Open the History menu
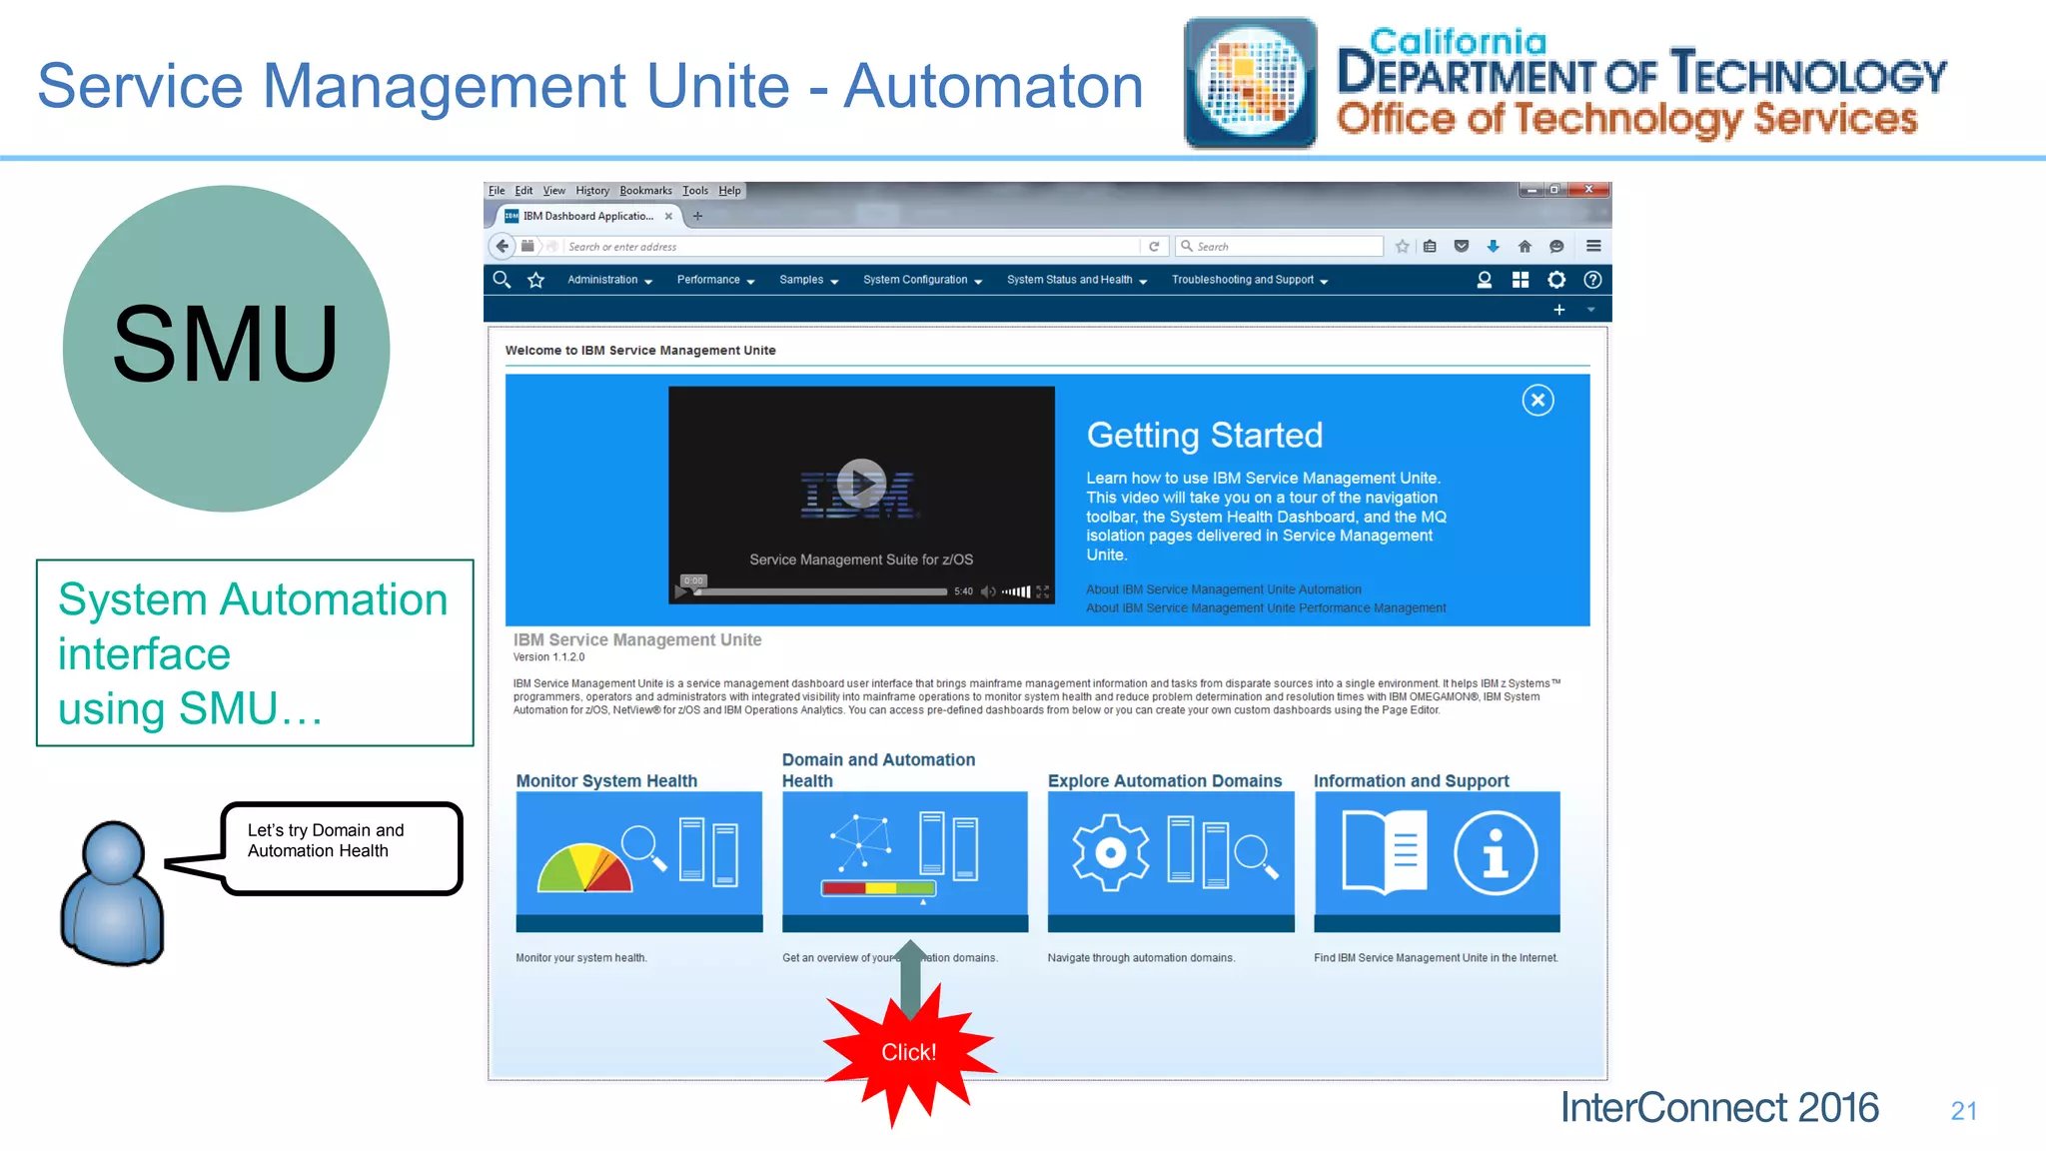The image size is (2046, 1151). [x=591, y=190]
